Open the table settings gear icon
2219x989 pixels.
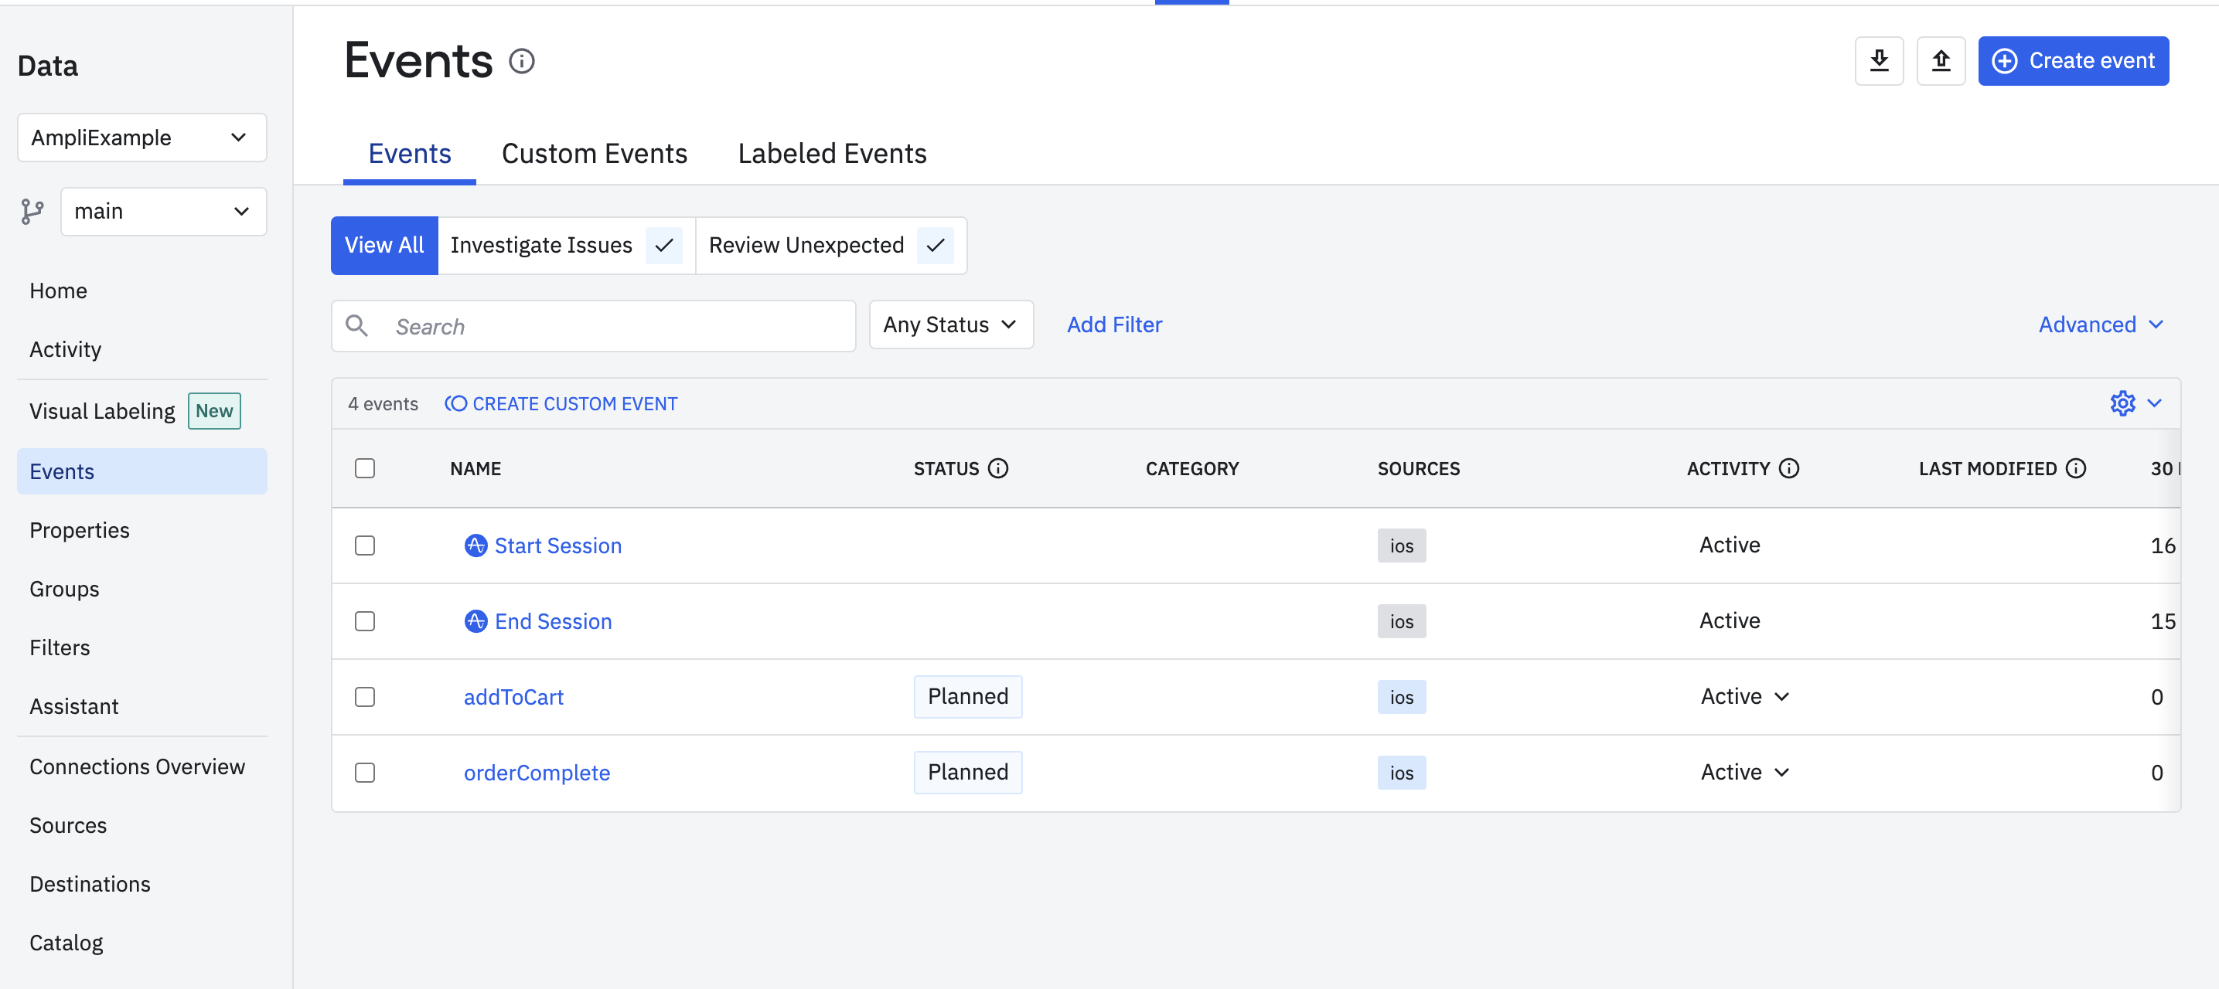pyautogui.click(x=2122, y=403)
